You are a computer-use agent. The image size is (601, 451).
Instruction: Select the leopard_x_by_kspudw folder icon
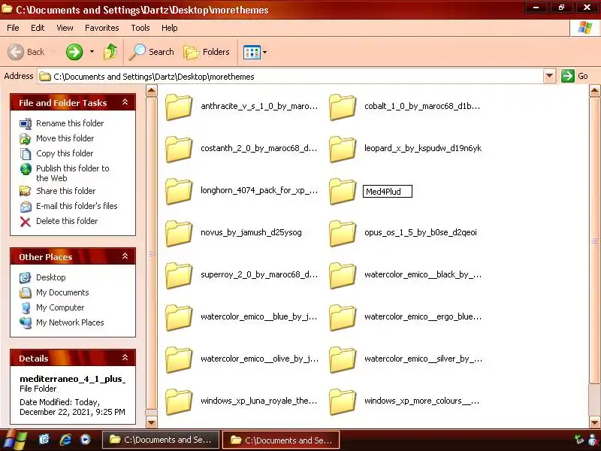[343, 149]
